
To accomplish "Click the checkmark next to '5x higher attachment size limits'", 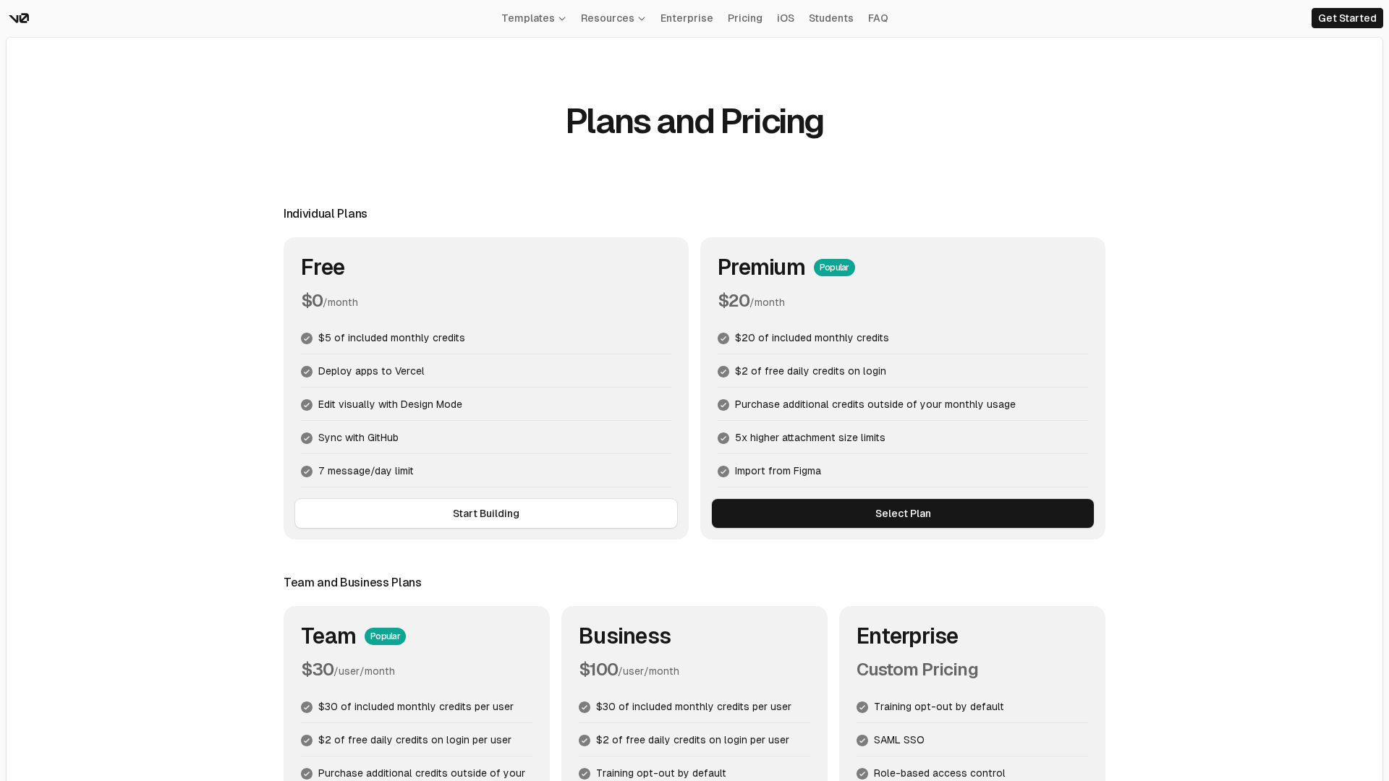I will pyautogui.click(x=723, y=438).
